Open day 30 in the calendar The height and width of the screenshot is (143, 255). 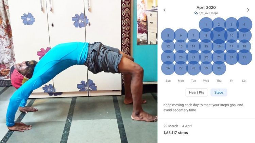[219, 68]
